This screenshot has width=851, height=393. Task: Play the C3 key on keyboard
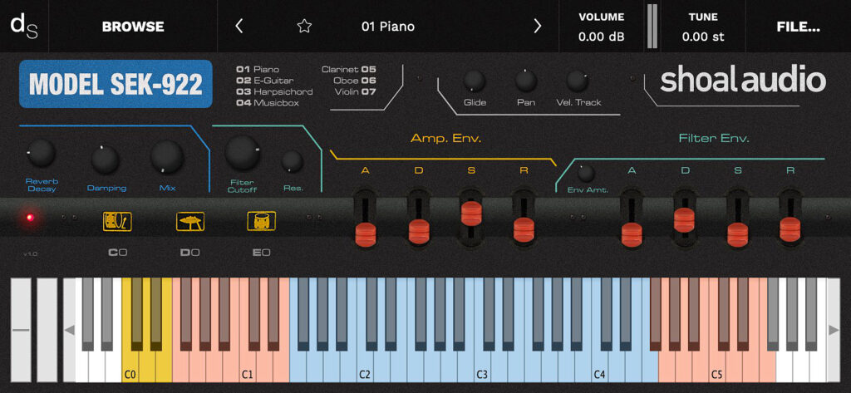(x=482, y=366)
